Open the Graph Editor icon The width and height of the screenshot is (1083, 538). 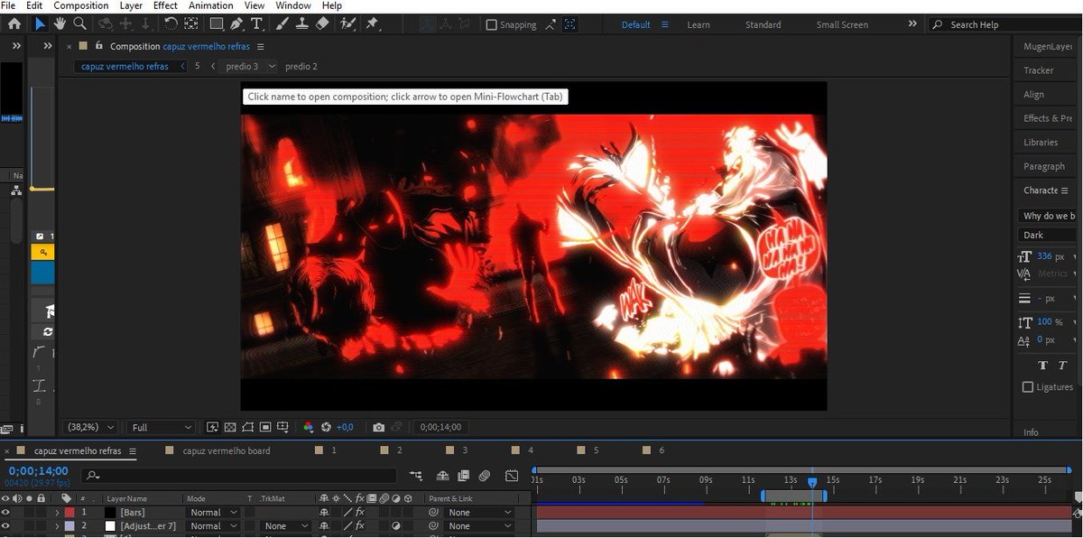point(512,475)
